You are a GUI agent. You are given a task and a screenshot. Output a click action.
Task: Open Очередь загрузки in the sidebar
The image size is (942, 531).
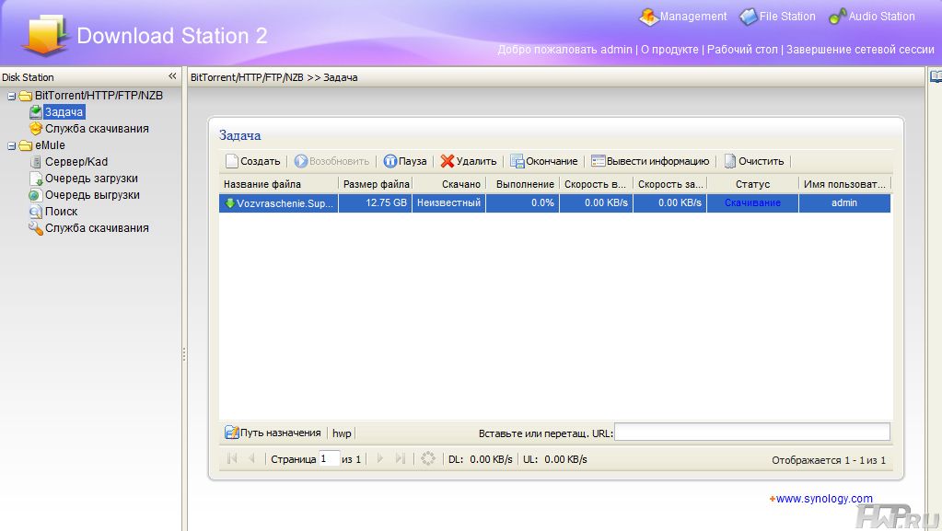91,179
